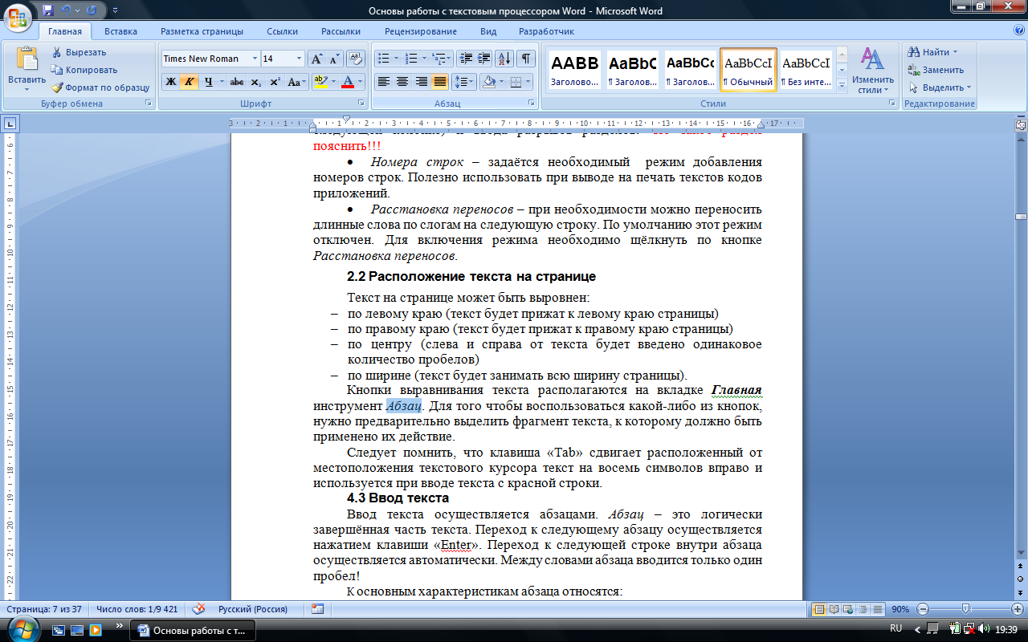Paste with the Вставить clipboard icon

click(x=27, y=59)
